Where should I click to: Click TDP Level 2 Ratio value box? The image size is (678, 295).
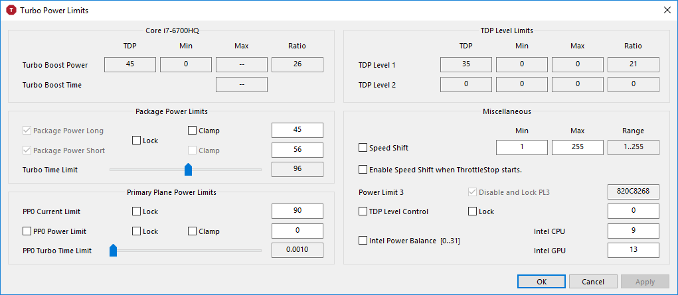click(x=634, y=85)
